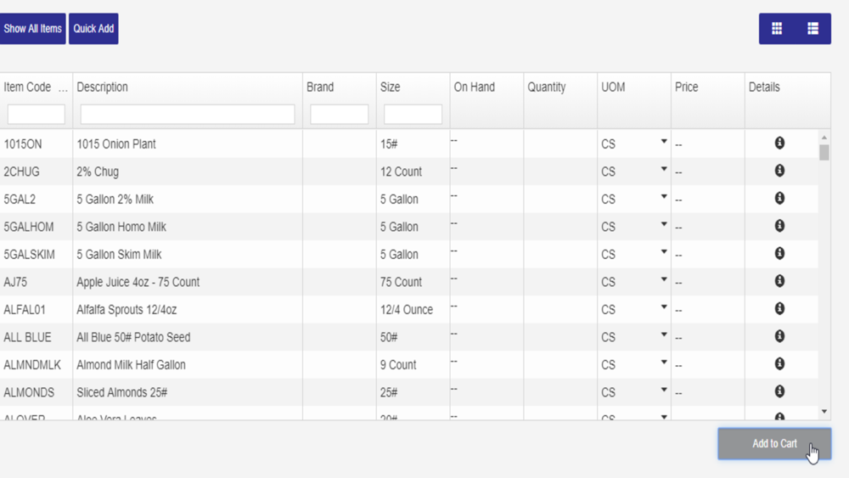The height and width of the screenshot is (478, 849).
Task: Switch to grid view layout icon
Action: click(x=777, y=29)
